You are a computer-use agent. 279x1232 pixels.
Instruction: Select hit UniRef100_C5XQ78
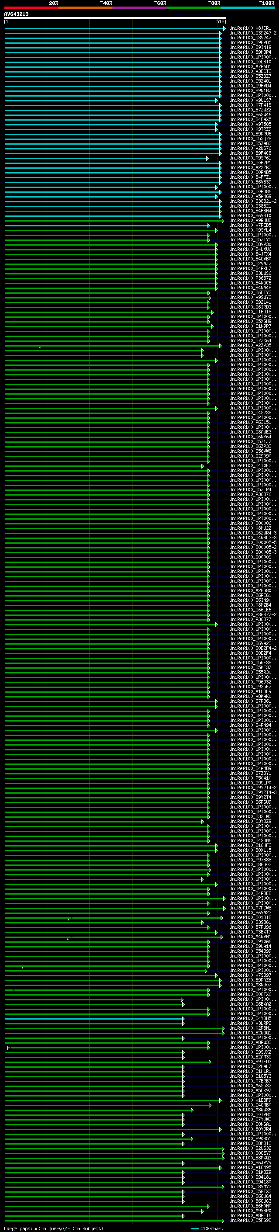[x=250, y=139]
